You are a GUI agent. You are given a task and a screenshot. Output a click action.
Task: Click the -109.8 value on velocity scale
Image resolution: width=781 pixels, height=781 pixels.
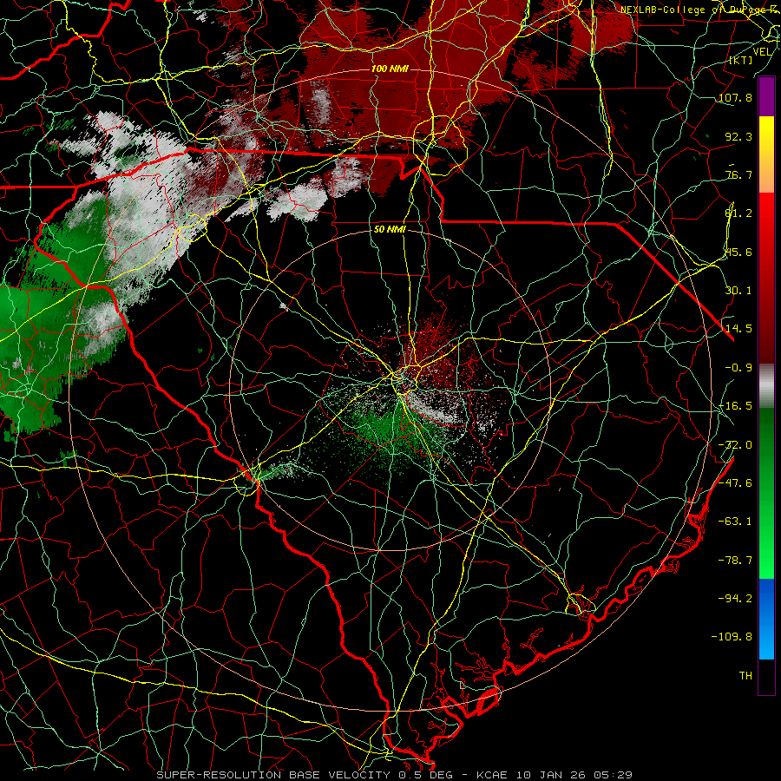[x=732, y=637]
